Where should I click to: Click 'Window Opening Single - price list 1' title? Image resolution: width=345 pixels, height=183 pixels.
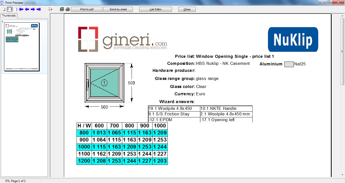coord(235,57)
